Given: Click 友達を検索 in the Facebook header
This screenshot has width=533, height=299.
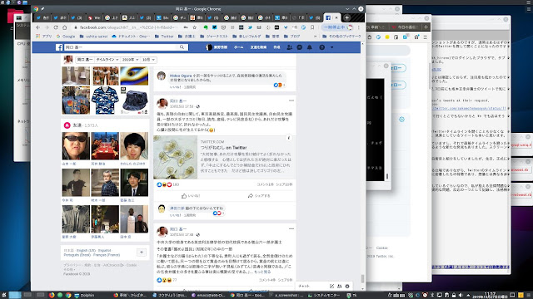Looking at the screenshot, I should pos(258,47).
